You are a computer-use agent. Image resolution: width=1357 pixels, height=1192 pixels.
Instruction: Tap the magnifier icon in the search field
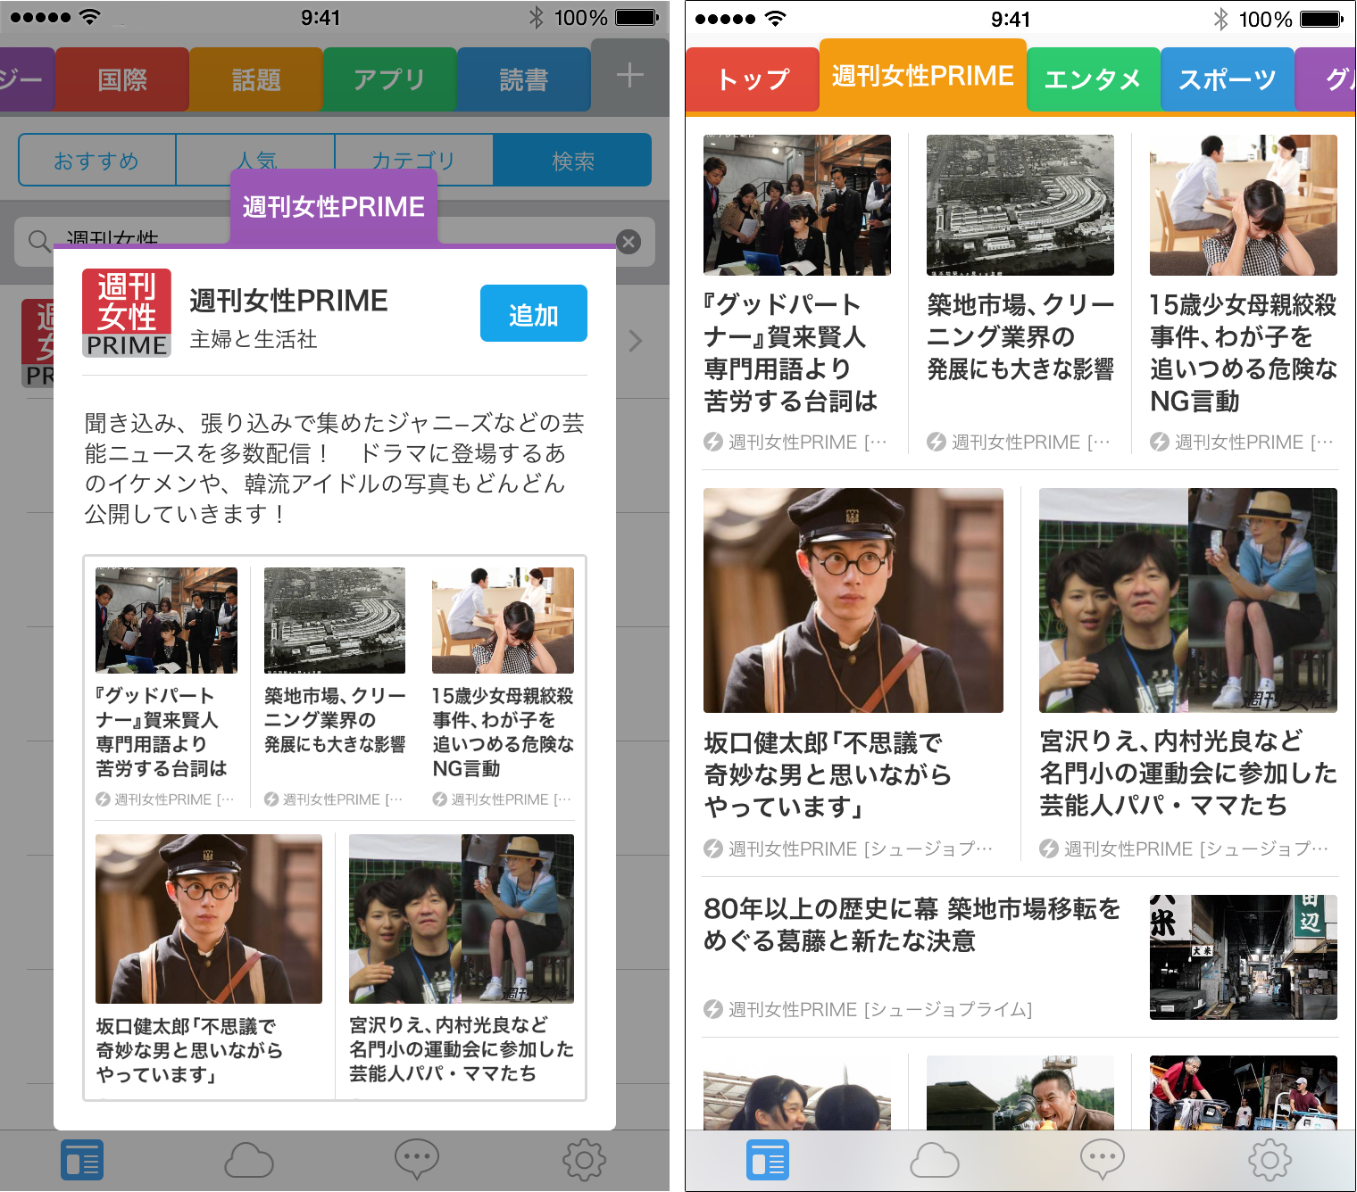pyautogui.click(x=39, y=241)
